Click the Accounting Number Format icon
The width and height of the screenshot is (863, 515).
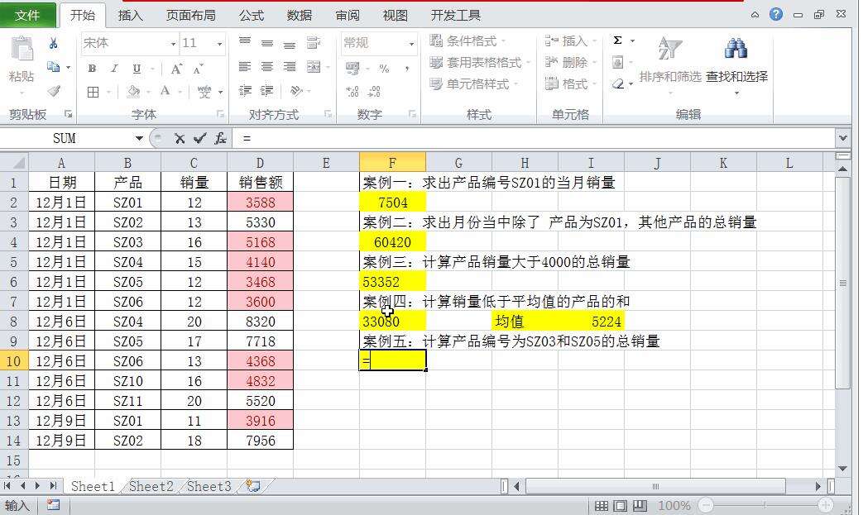coord(352,69)
